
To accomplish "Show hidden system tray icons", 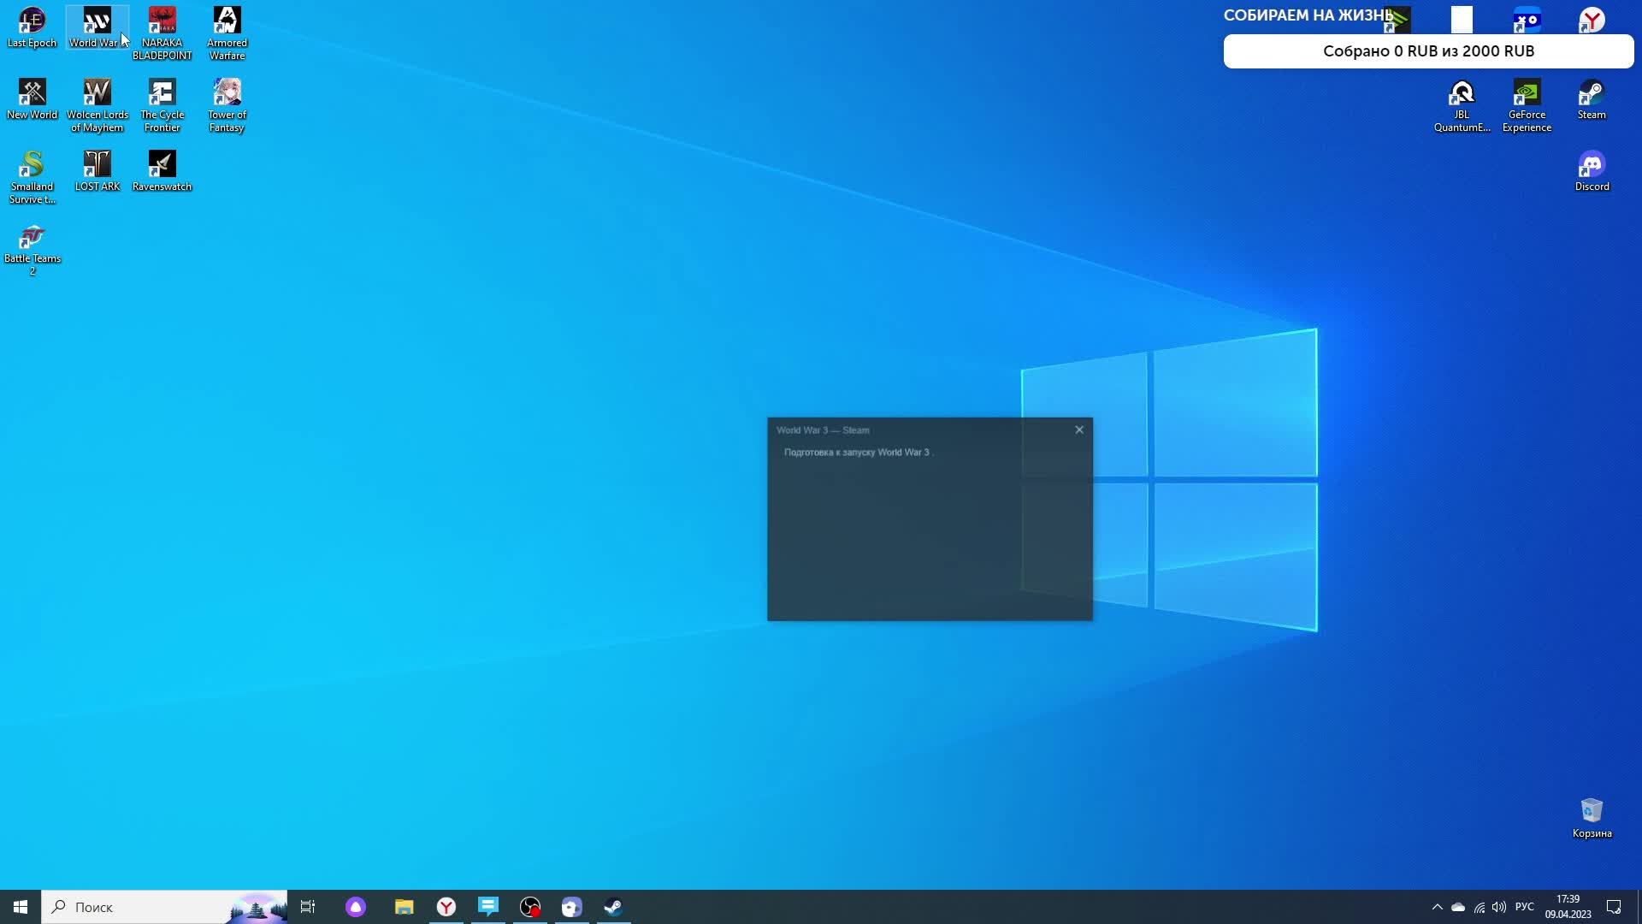I will (x=1437, y=907).
